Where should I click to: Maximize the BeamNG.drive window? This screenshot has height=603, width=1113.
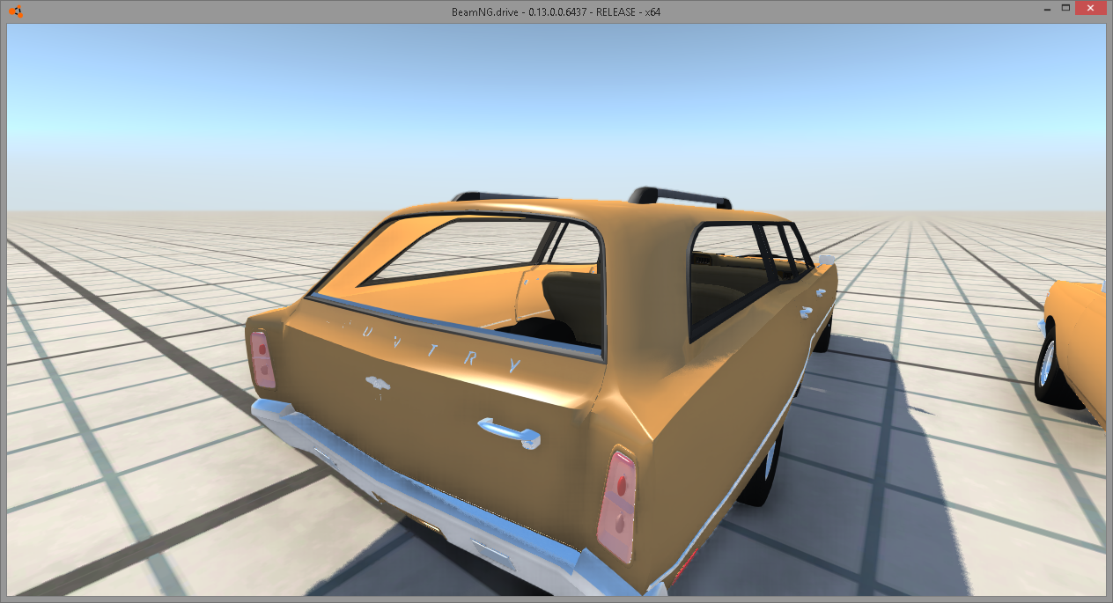[1065, 8]
